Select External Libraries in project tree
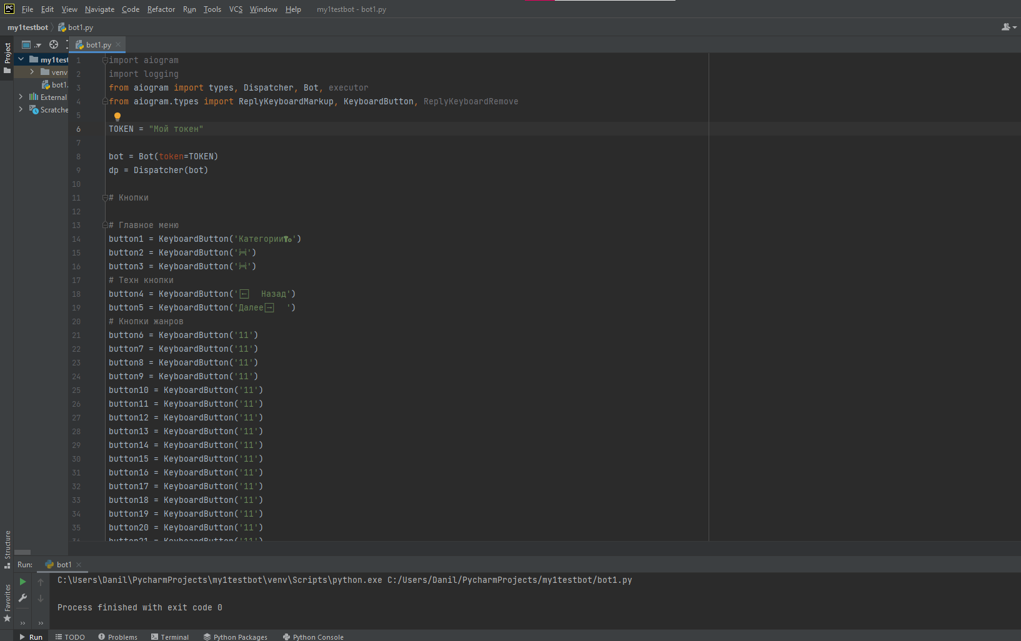The height and width of the screenshot is (641, 1021). point(48,97)
